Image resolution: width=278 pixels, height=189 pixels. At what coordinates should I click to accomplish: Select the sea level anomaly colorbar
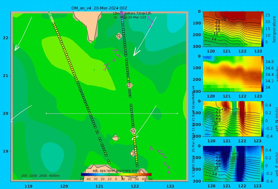point(116,175)
